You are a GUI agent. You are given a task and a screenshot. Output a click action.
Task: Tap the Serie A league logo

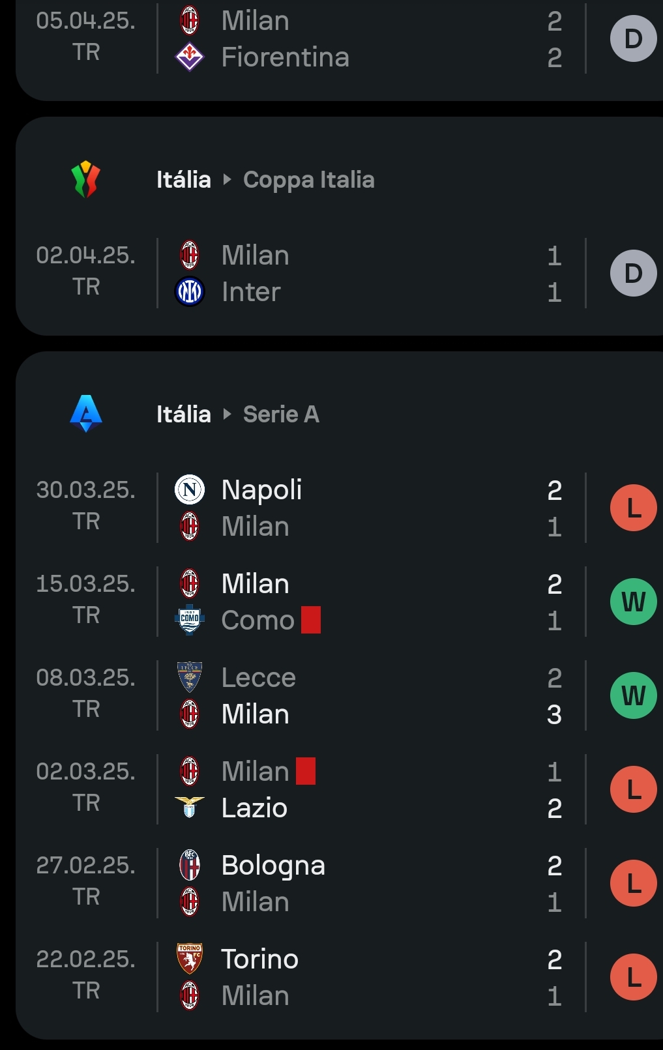tap(86, 413)
